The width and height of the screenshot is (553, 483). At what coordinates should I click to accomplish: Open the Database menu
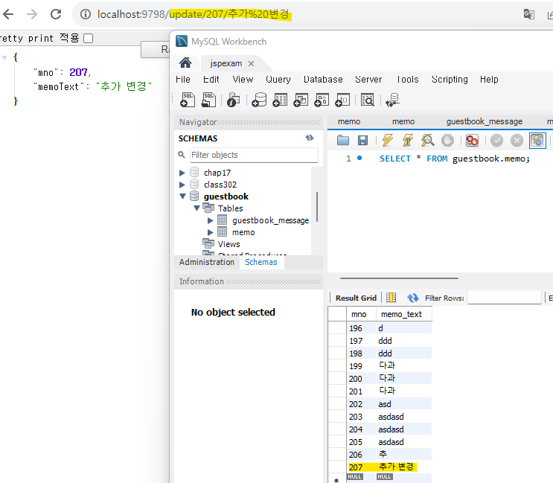(x=323, y=80)
